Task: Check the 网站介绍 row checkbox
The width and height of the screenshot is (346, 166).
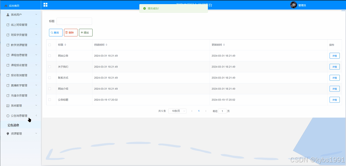Action: (x=50, y=89)
